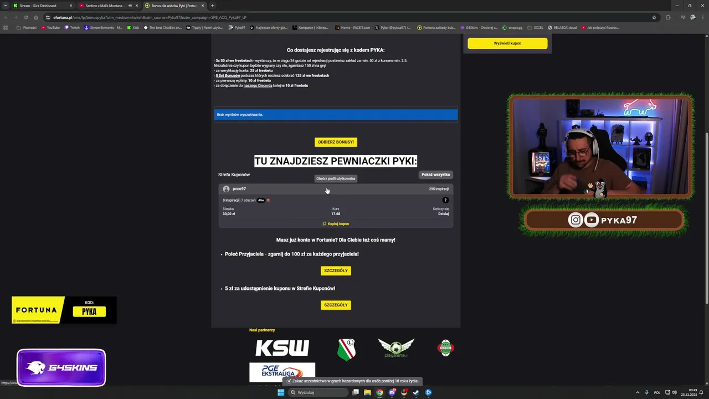Open the pvco97 user profile avatar
This screenshot has height=399, width=709.
coord(226,189)
